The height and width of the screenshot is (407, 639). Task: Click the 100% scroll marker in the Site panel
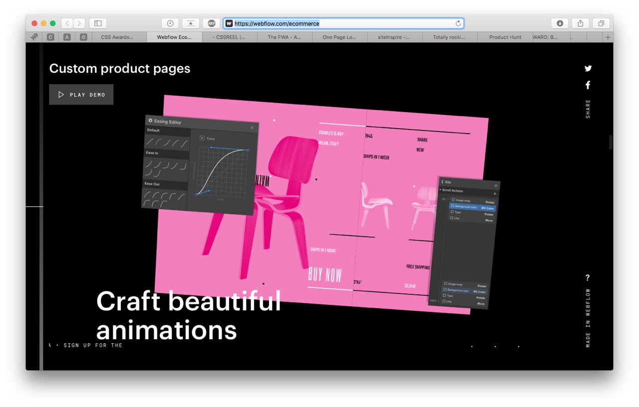[x=433, y=301]
